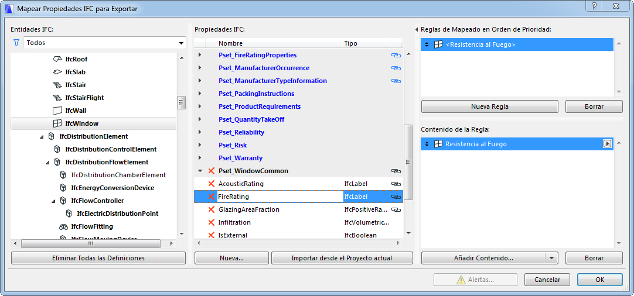Select the IfcWall entity
Image resolution: width=634 pixels, height=296 pixels.
click(x=76, y=111)
